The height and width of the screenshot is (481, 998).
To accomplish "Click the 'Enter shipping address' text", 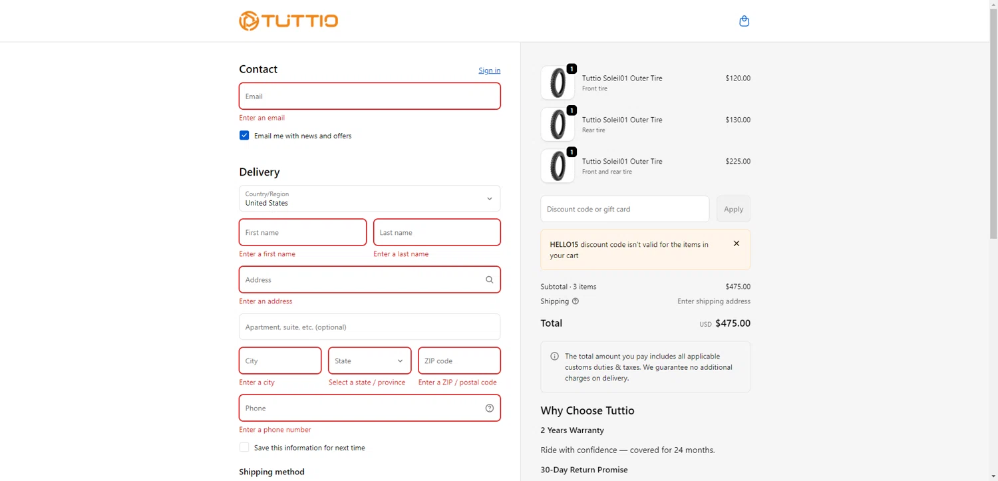I will click(x=714, y=301).
